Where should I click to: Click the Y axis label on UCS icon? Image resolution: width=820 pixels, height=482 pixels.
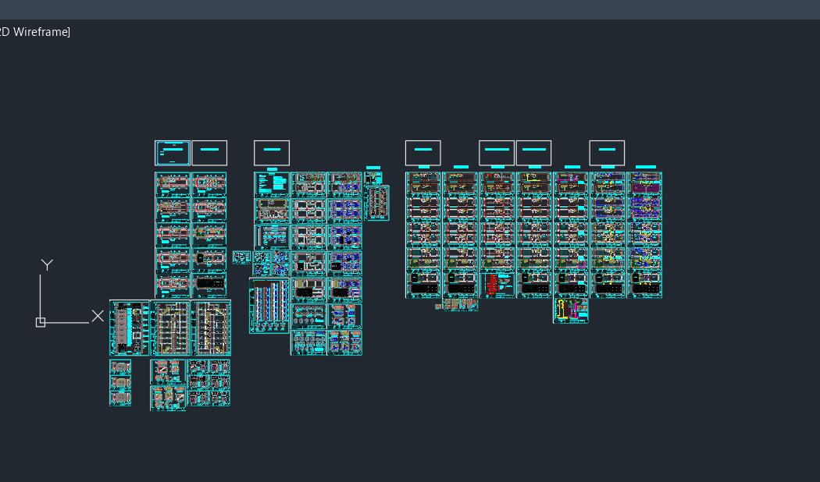pyautogui.click(x=47, y=264)
